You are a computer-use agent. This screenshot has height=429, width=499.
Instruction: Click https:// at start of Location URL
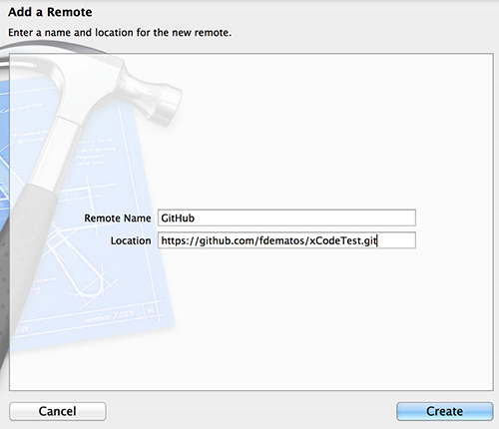[x=180, y=240]
